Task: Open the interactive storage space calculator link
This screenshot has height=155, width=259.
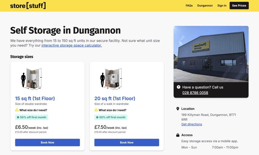Action: click(72, 46)
